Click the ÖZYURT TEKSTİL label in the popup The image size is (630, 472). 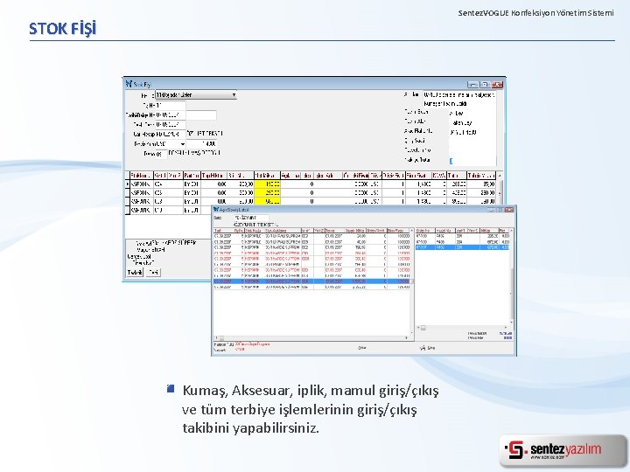coord(256,225)
